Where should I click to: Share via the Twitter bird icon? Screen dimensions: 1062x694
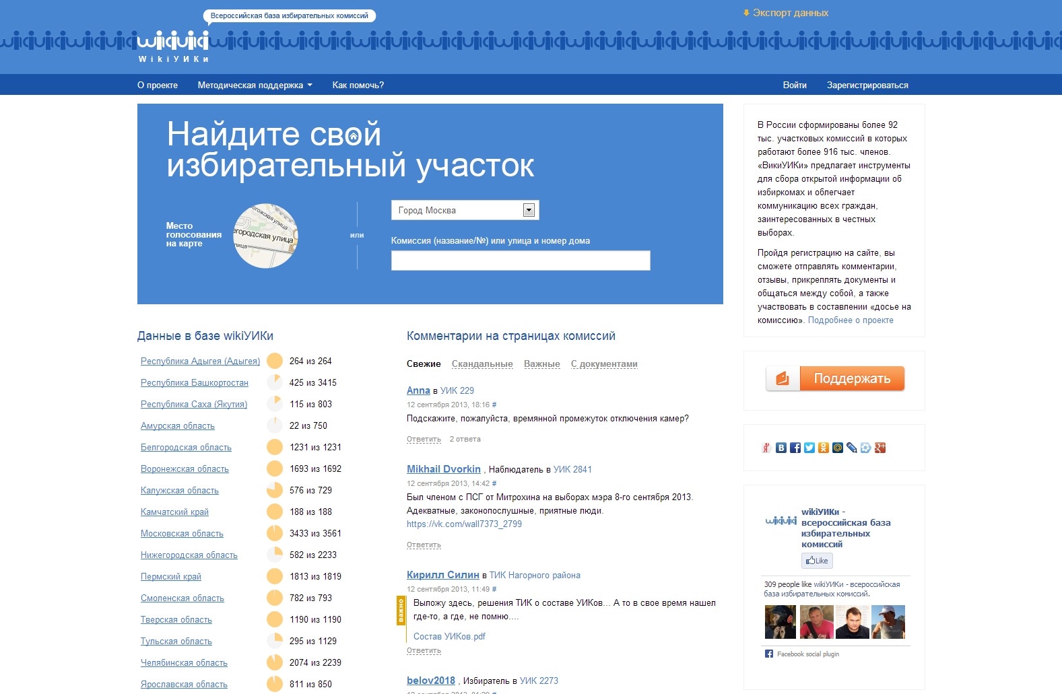[809, 448]
